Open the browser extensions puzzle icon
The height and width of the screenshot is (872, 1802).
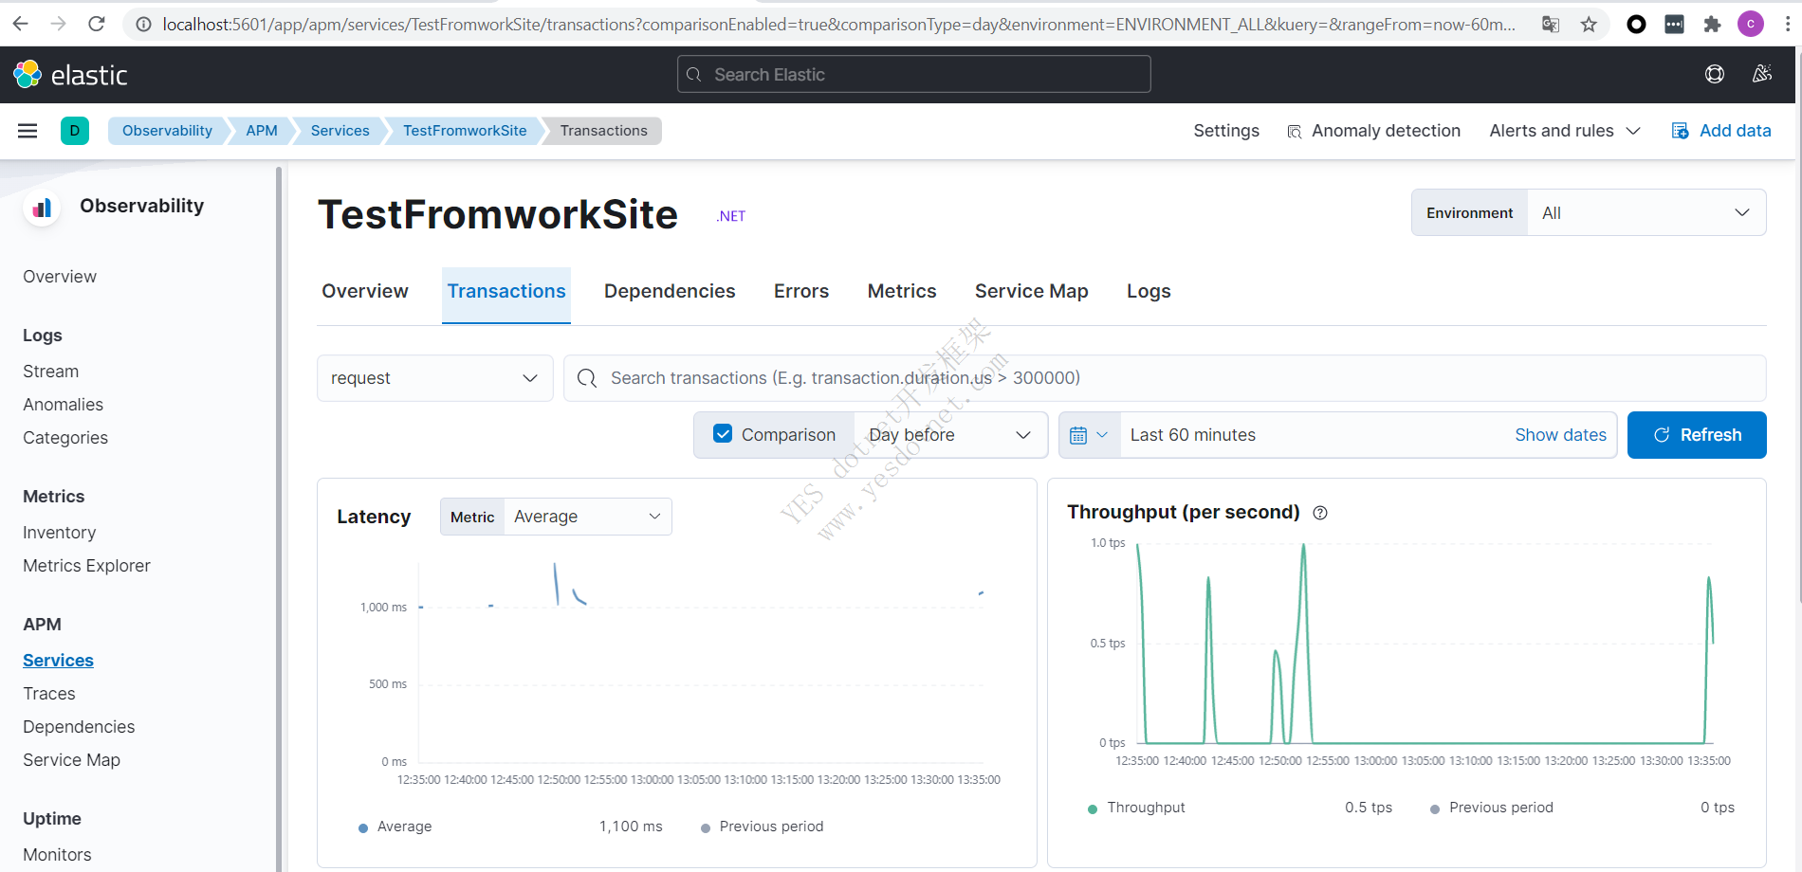click(1712, 25)
